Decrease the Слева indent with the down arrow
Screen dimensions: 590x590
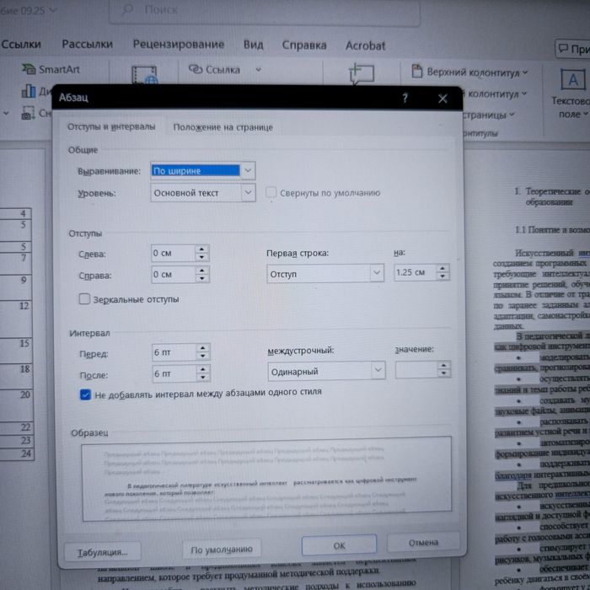tap(201, 257)
